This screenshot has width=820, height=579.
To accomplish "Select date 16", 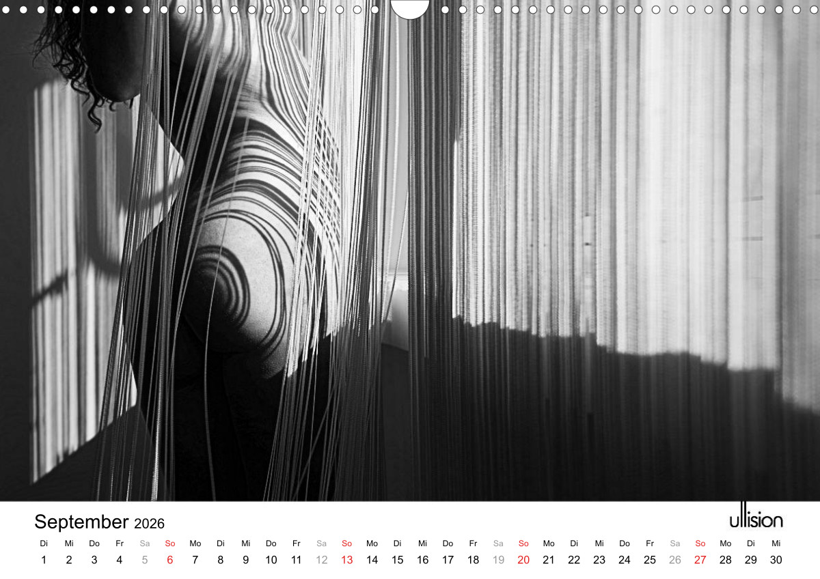I will coord(423,560).
